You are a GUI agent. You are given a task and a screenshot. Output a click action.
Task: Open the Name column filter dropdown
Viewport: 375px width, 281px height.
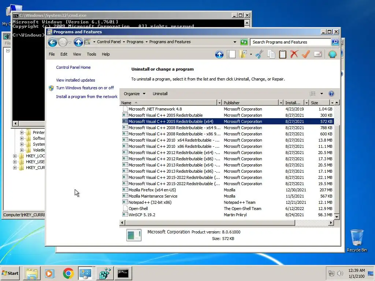[x=219, y=103]
